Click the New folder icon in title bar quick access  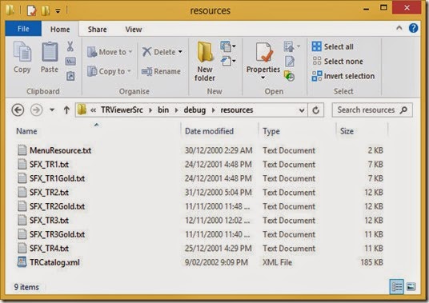(46, 10)
